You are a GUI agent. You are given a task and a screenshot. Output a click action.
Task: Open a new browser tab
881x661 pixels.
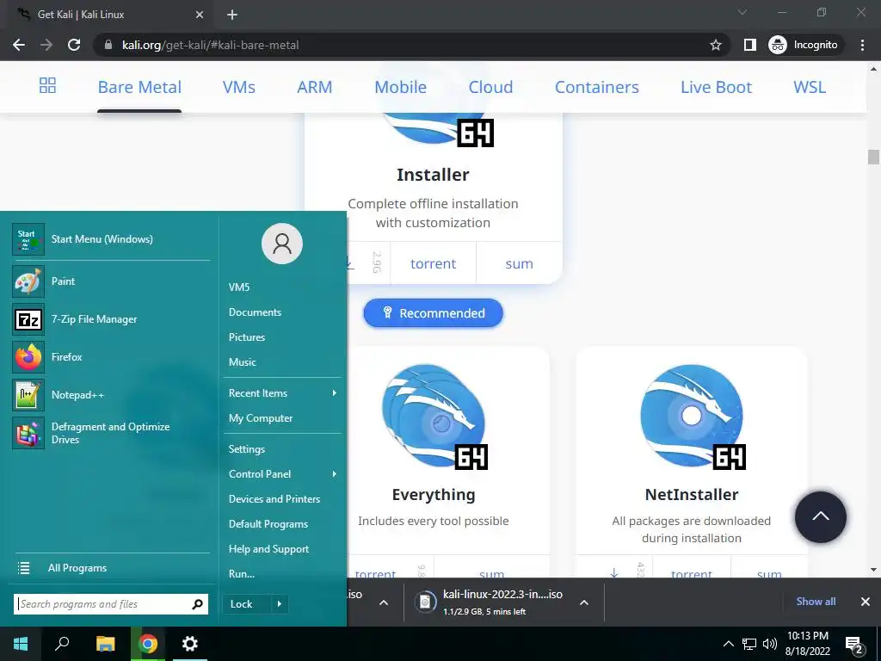coord(232,15)
